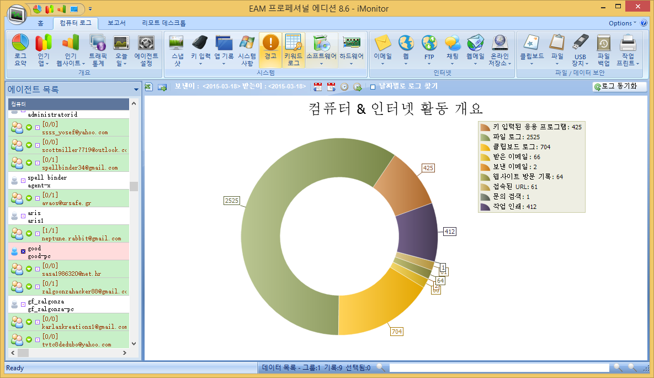The image size is (654, 378).
Task: Open USB 장치 logs
Action: pyautogui.click(x=580, y=50)
